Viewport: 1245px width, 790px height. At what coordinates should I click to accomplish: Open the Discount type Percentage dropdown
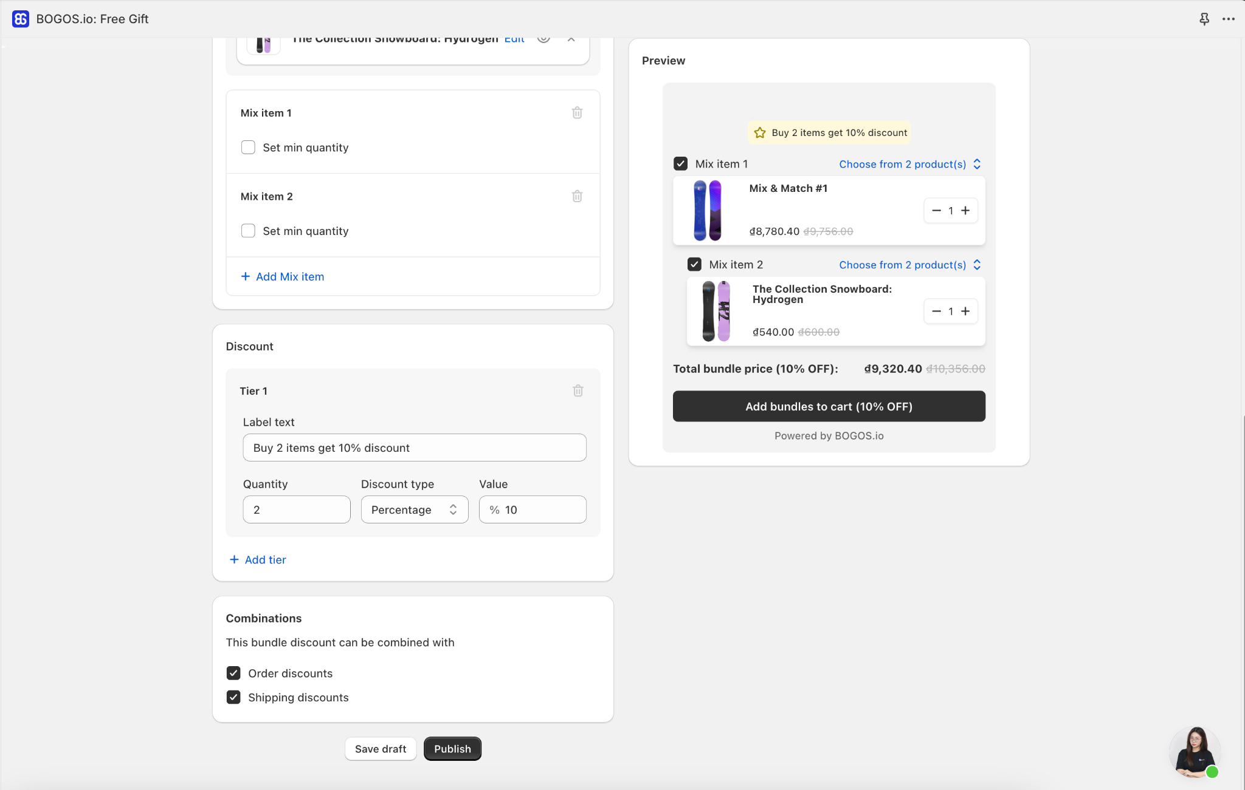tap(415, 509)
